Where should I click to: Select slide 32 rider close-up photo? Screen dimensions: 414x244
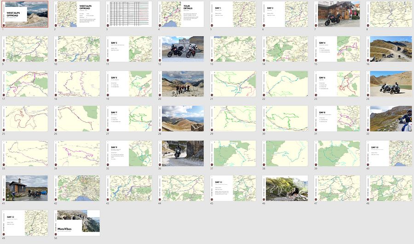pyautogui.click(x=389, y=119)
